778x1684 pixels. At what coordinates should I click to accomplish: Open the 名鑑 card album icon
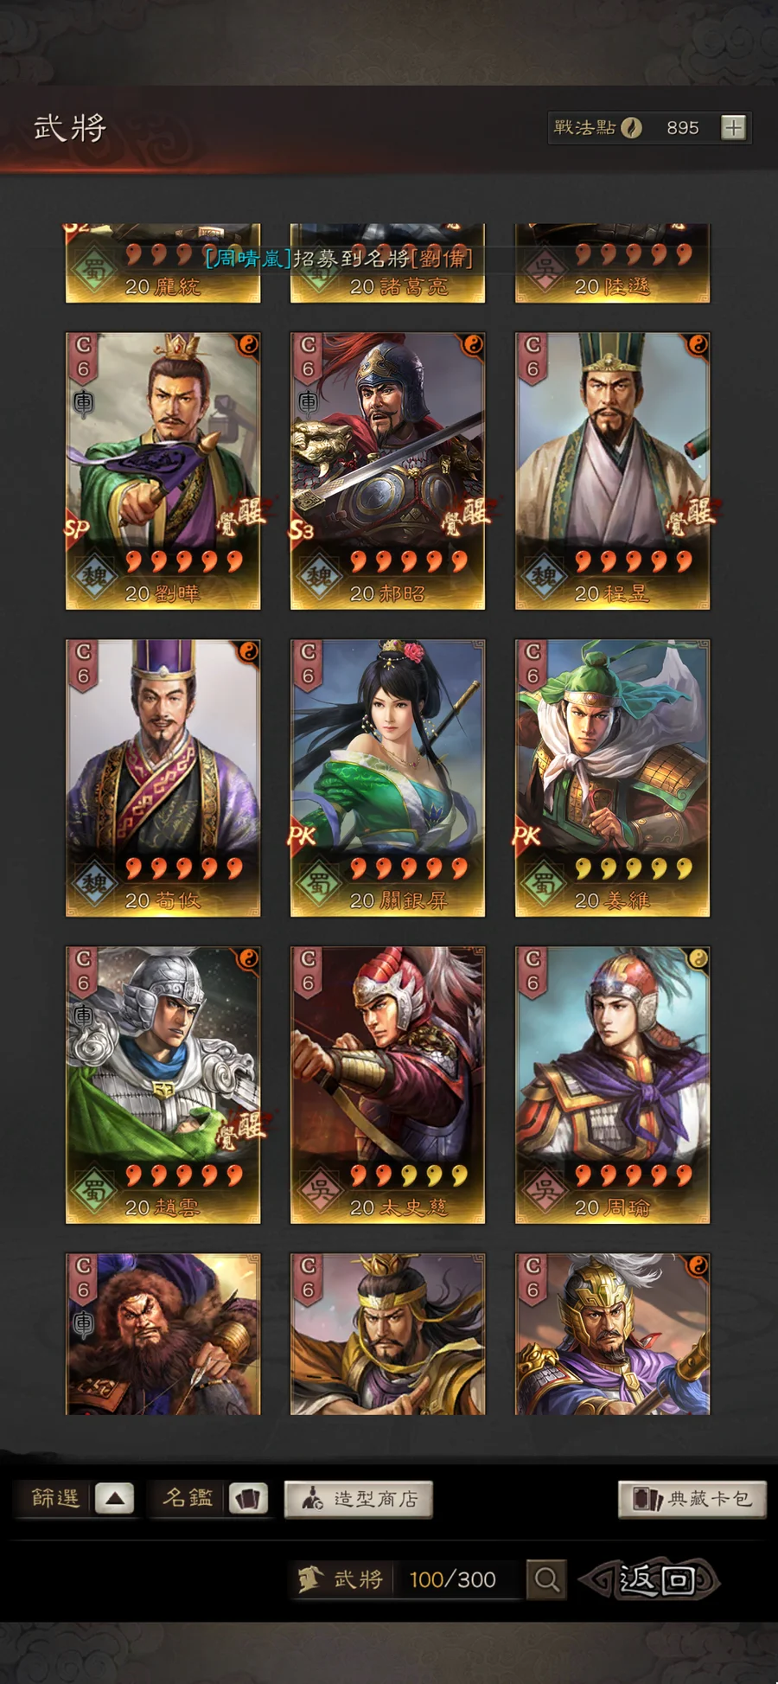click(x=248, y=1498)
